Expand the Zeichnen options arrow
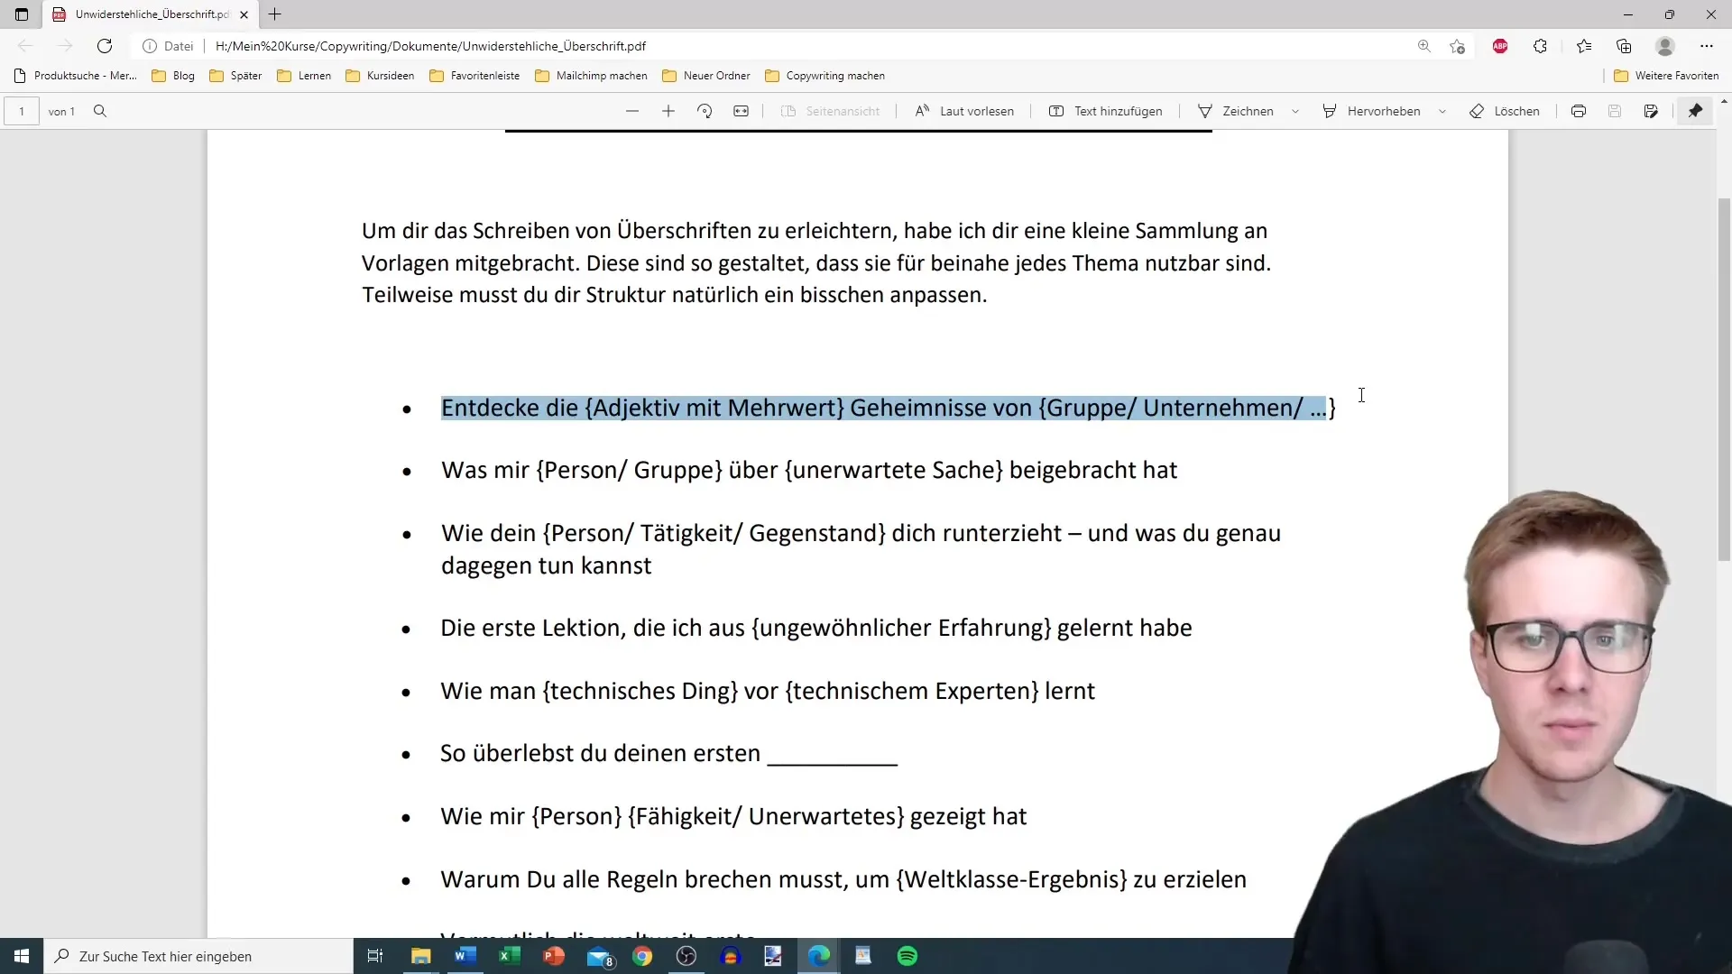 tap(1295, 111)
